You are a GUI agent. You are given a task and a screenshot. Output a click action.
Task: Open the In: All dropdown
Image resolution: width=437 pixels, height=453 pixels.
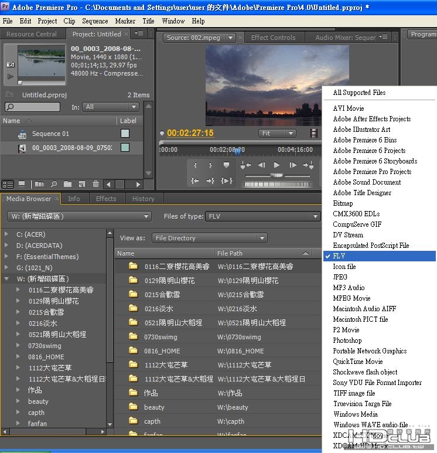tap(111, 107)
